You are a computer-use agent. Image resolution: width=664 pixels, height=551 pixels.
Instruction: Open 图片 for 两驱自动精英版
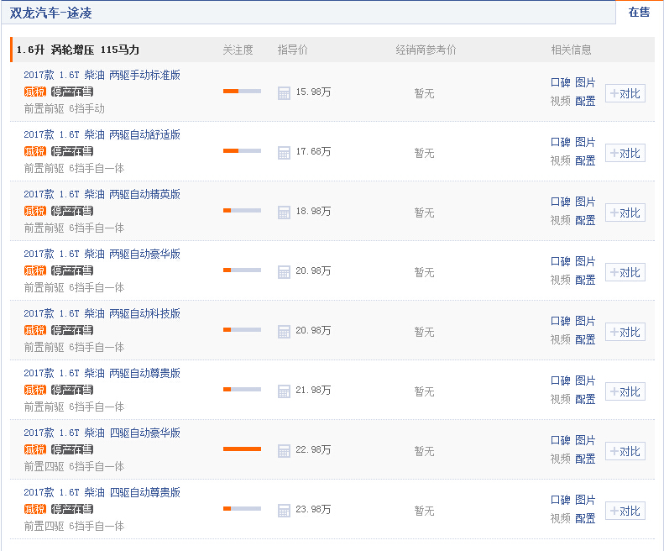585,202
